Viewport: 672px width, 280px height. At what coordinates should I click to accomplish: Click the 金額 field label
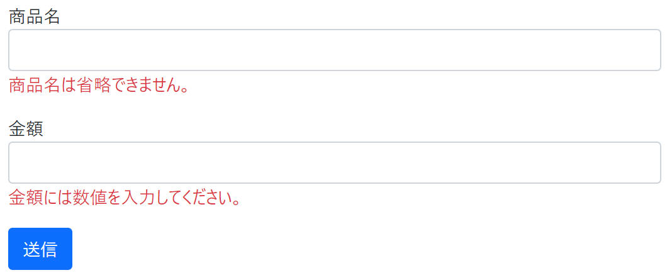point(26,129)
